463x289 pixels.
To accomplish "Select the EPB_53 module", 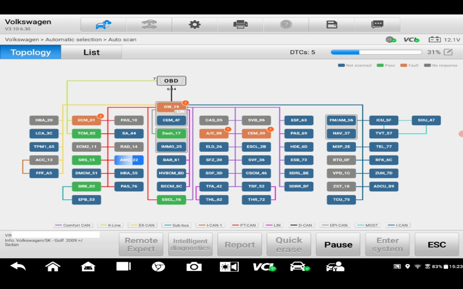I will point(86,199).
